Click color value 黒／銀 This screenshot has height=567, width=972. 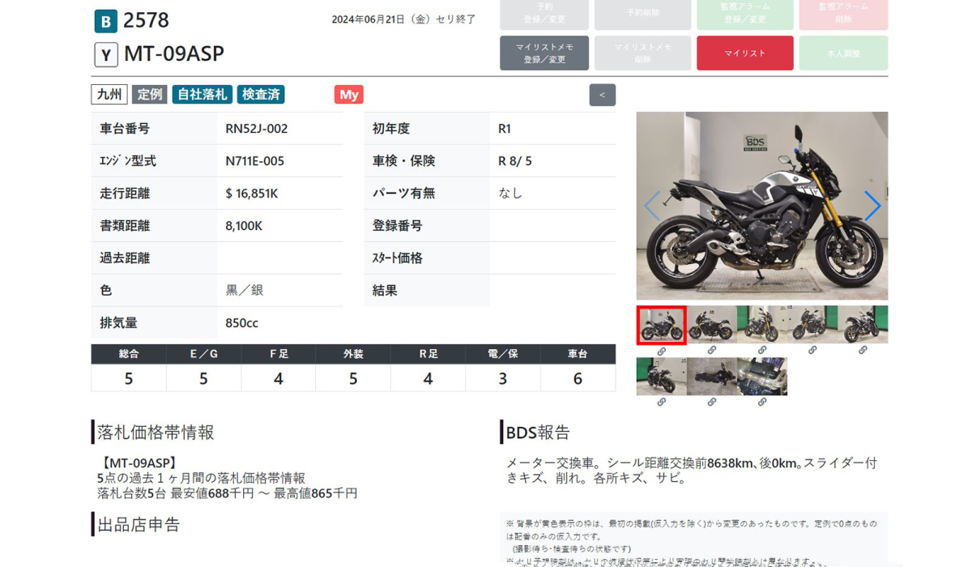point(244,290)
